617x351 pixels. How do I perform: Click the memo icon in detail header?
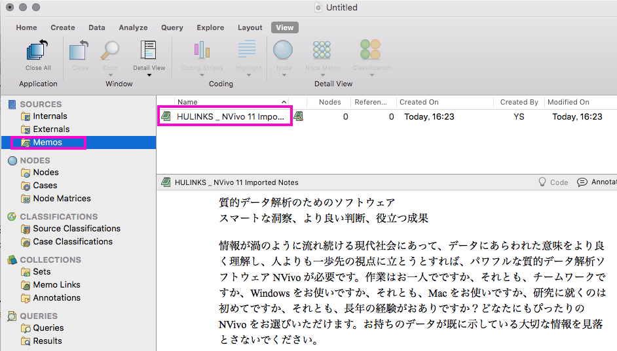tap(166, 182)
